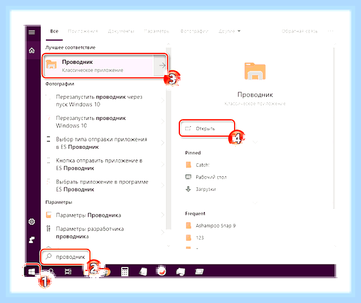Viewport: 361px width, 303px height.
Task: Open pinned folder Catch!
Action: pos(203,165)
